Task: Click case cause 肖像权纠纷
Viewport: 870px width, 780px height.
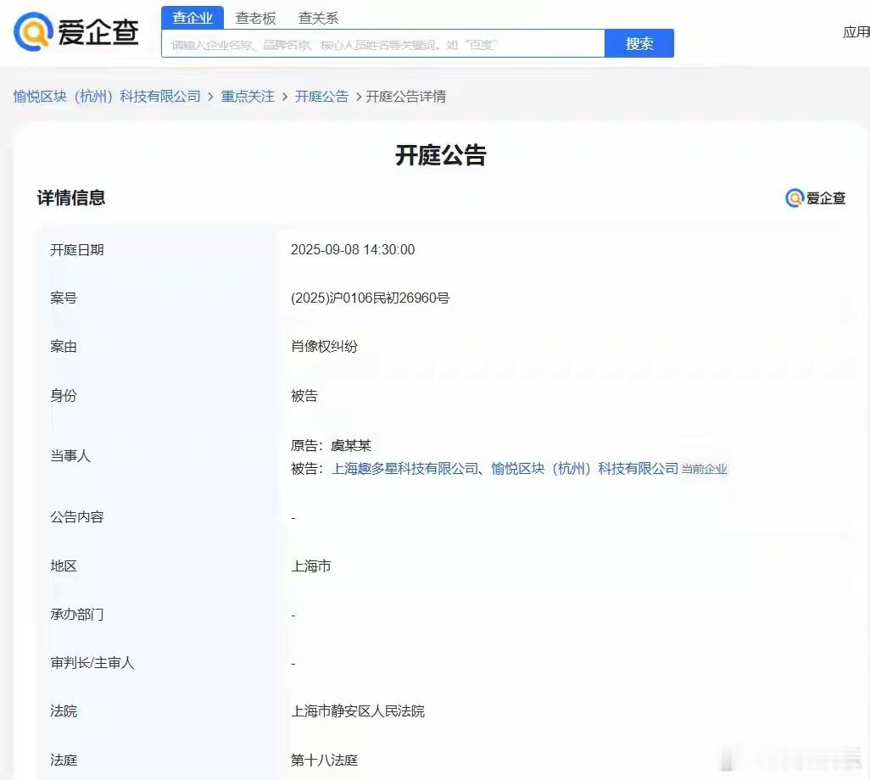Action: pyautogui.click(x=324, y=347)
